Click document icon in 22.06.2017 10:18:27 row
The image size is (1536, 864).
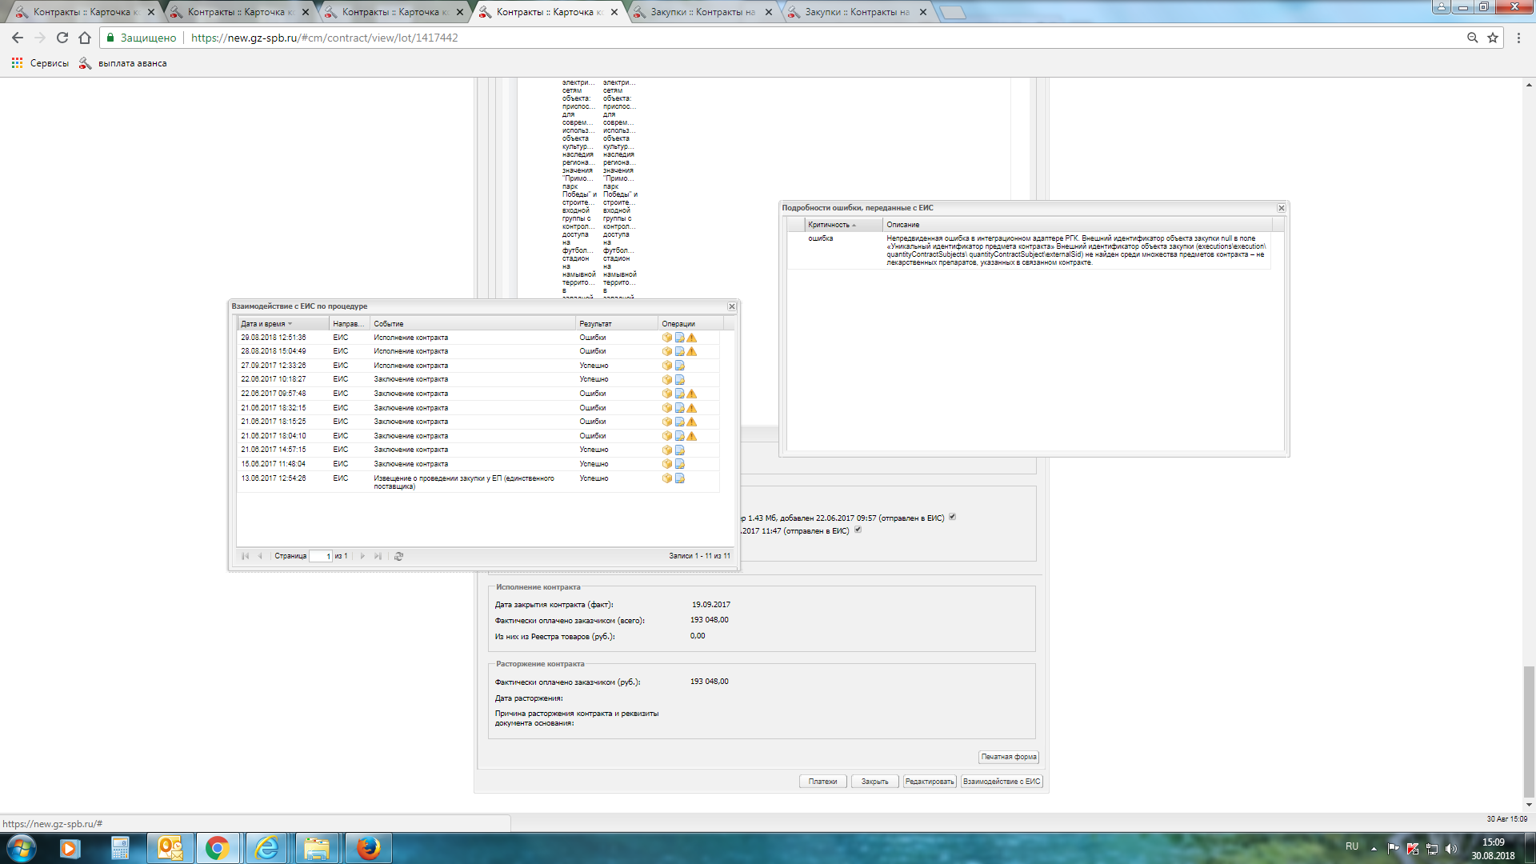coord(679,380)
